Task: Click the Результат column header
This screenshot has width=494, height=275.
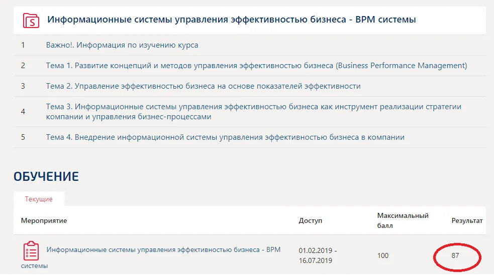Action: (x=467, y=221)
